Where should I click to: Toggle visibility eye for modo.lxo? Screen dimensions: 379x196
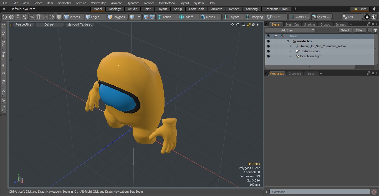pos(268,41)
